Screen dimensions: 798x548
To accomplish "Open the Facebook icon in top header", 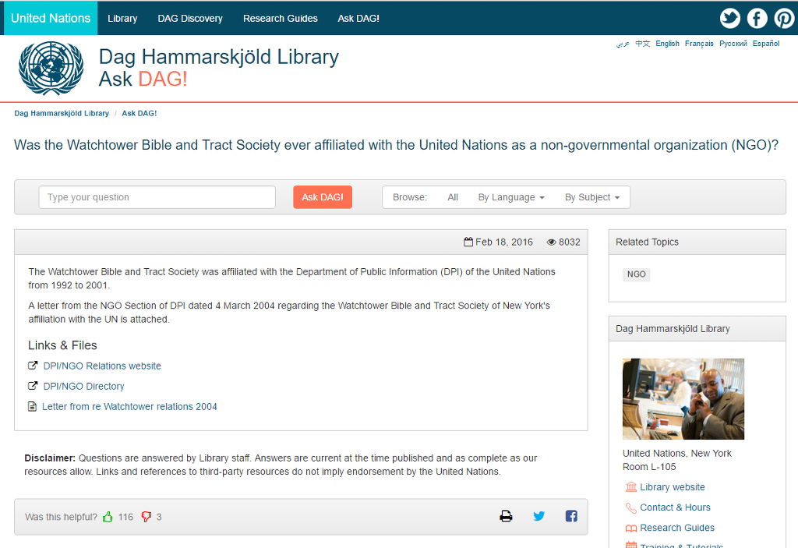I will [x=757, y=19].
